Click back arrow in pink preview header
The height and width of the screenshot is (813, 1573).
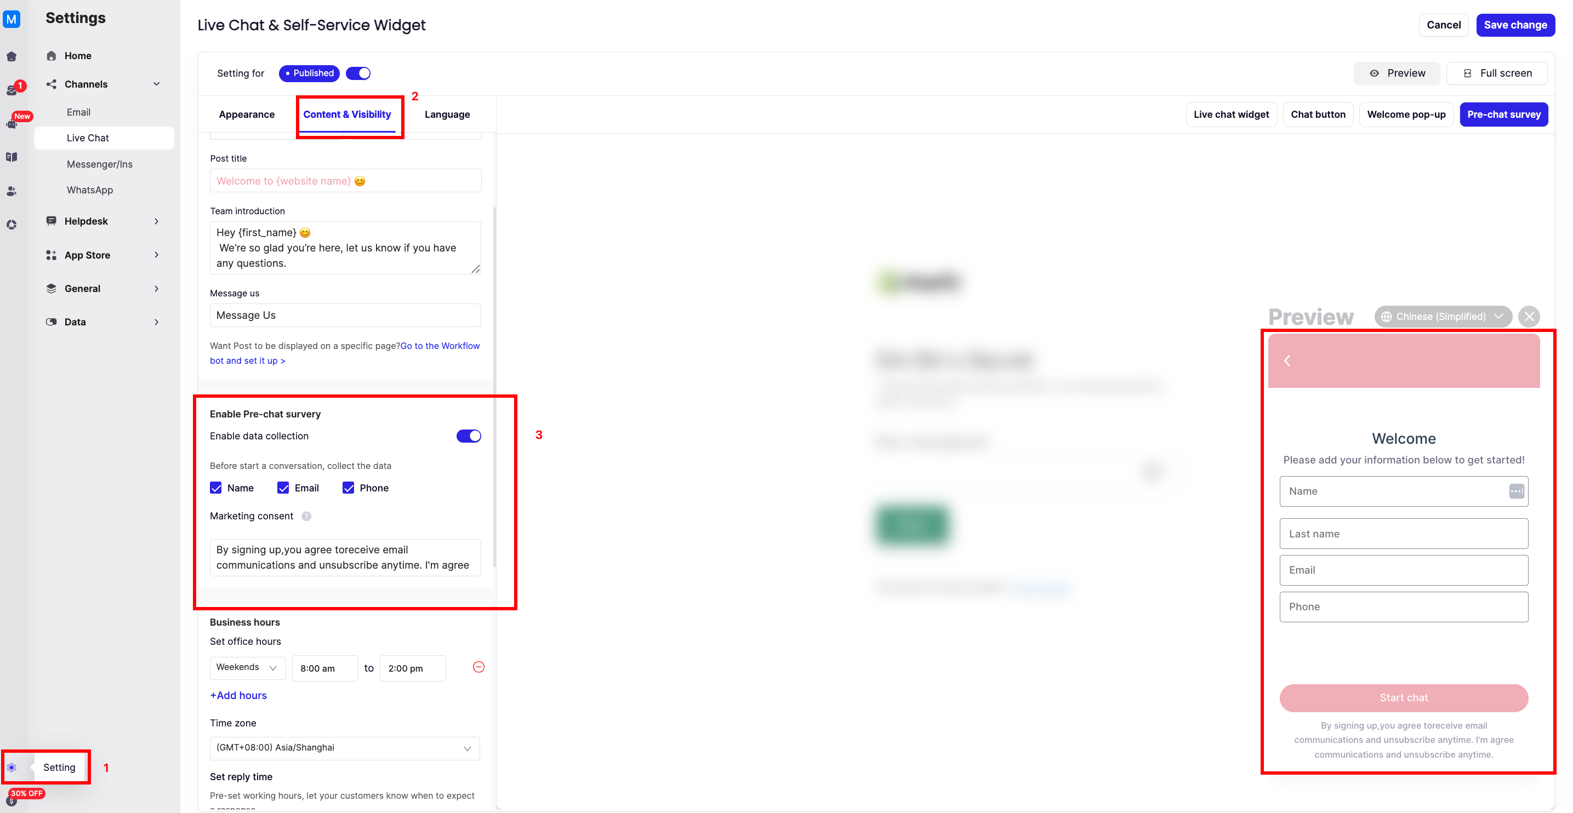pyautogui.click(x=1287, y=360)
